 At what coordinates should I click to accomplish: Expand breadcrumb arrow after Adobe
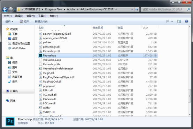pyautogui.click(x=78, y=9)
